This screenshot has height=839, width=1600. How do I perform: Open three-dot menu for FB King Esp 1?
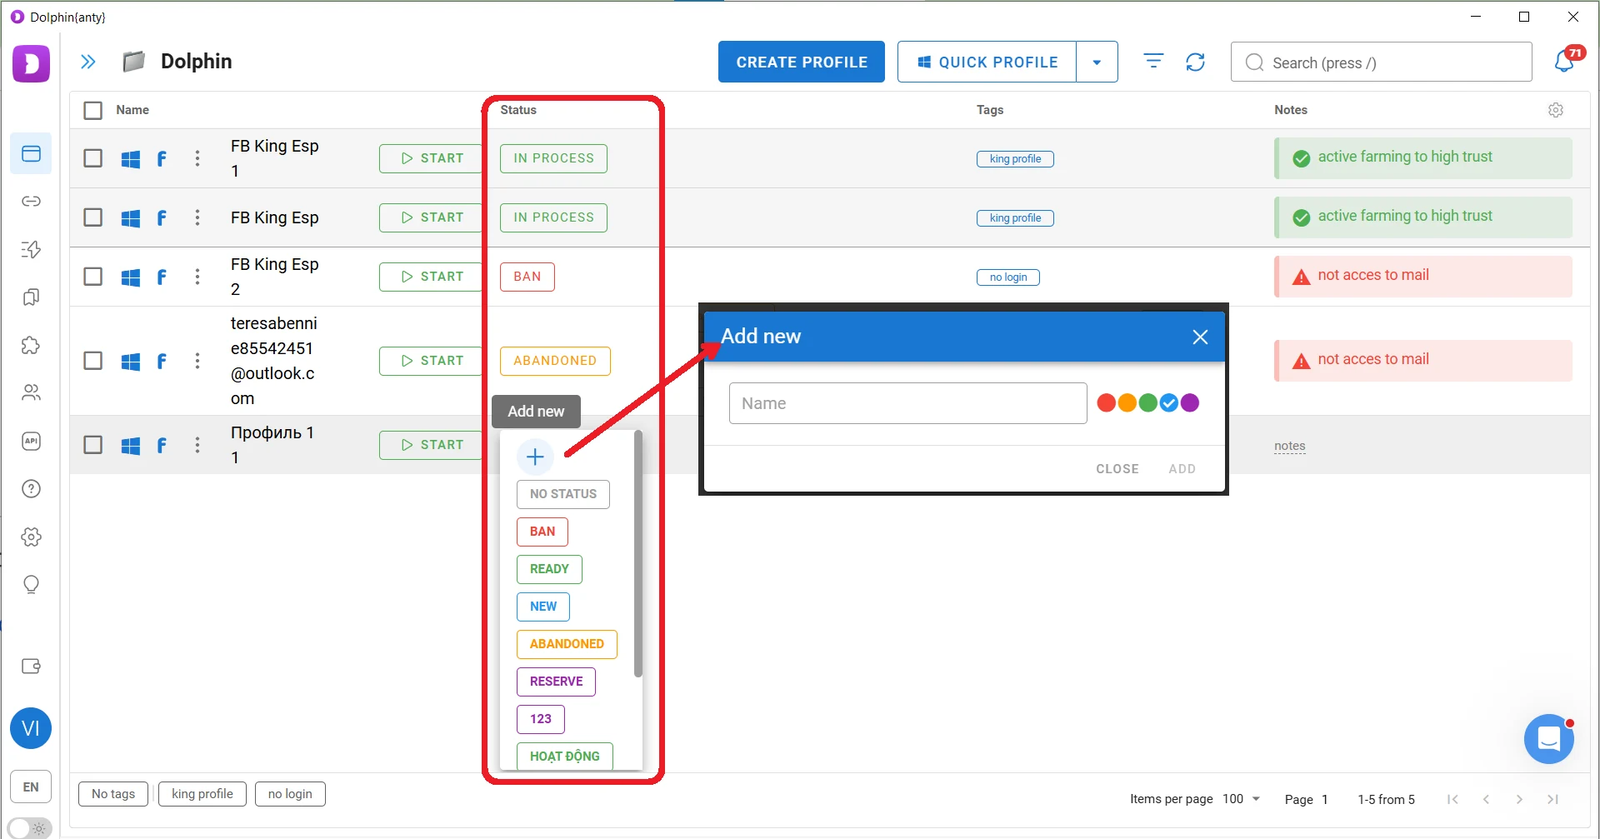point(197,158)
